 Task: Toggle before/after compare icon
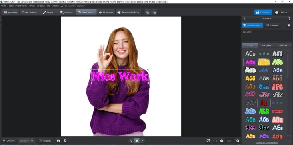point(65,140)
